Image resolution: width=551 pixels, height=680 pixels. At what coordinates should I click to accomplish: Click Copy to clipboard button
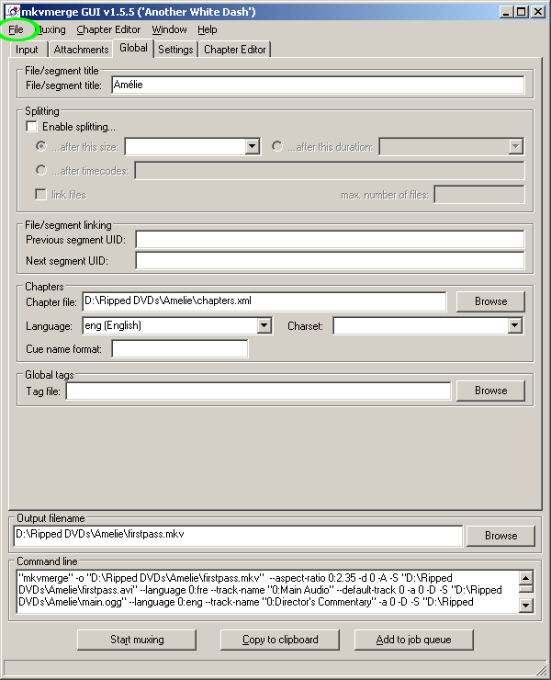tap(280, 640)
